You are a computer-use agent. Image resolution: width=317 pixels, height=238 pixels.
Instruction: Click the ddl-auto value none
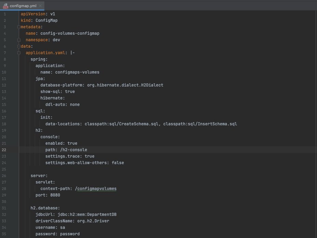pos(75,105)
